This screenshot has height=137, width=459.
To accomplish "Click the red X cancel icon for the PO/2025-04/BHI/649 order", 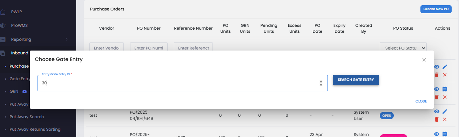I will point(445,119).
